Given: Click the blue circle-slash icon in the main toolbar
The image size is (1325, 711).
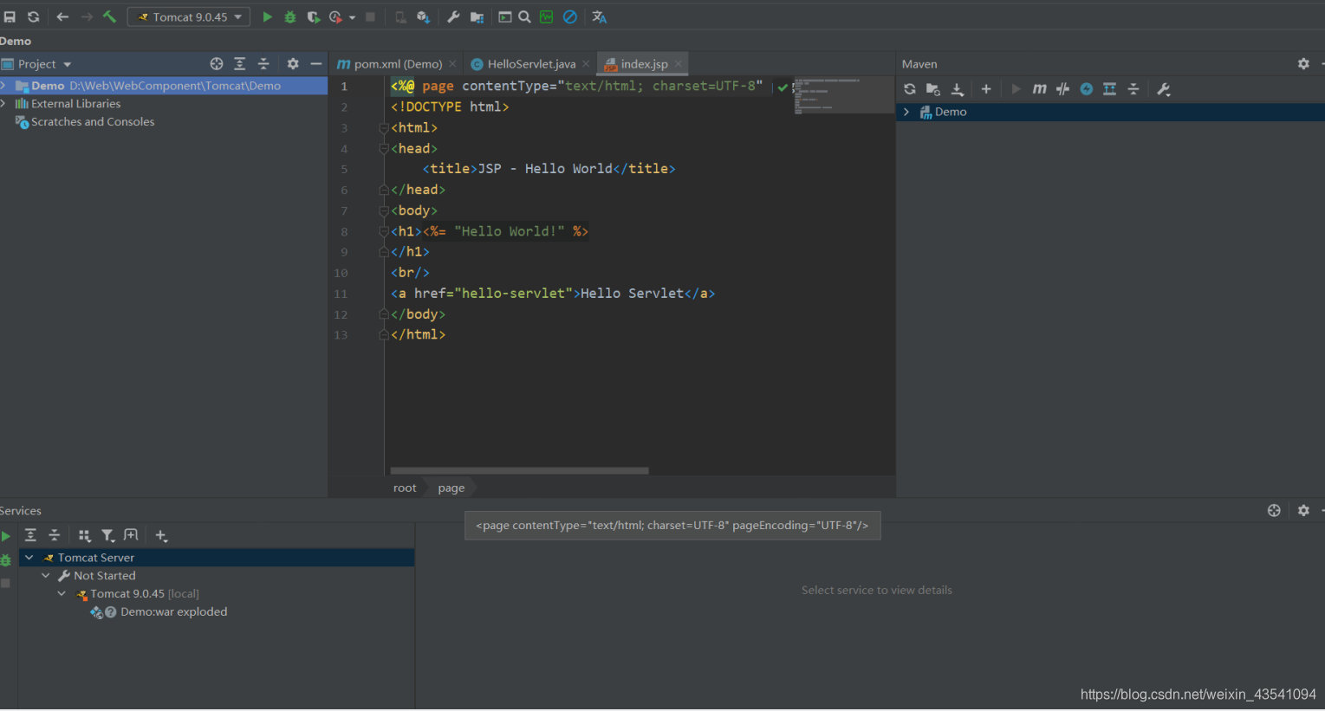Looking at the screenshot, I should point(570,16).
